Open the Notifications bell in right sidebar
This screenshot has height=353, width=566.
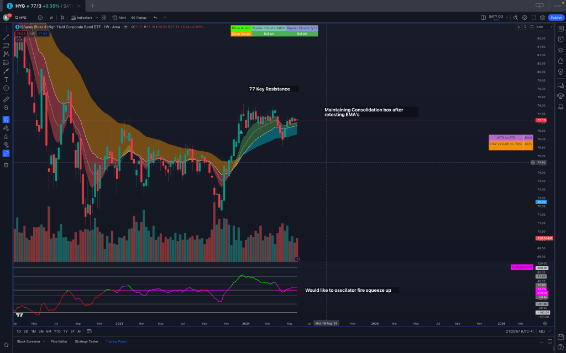point(560,106)
